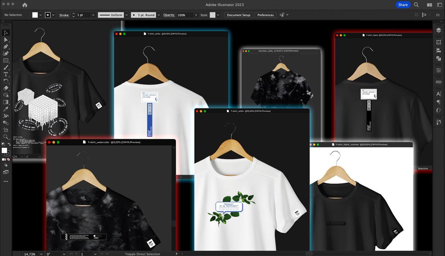The height and width of the screenshot is (256, 445).
Task: Open the rotate view angle dropdown
Action: pyautogui.click(x=64, y=254)
